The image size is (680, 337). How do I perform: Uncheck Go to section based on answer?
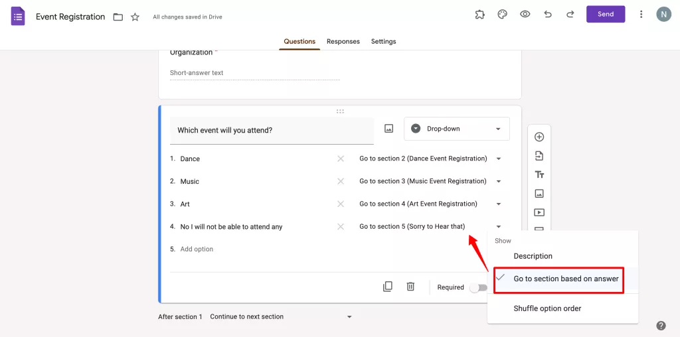(x=566, y=279)
